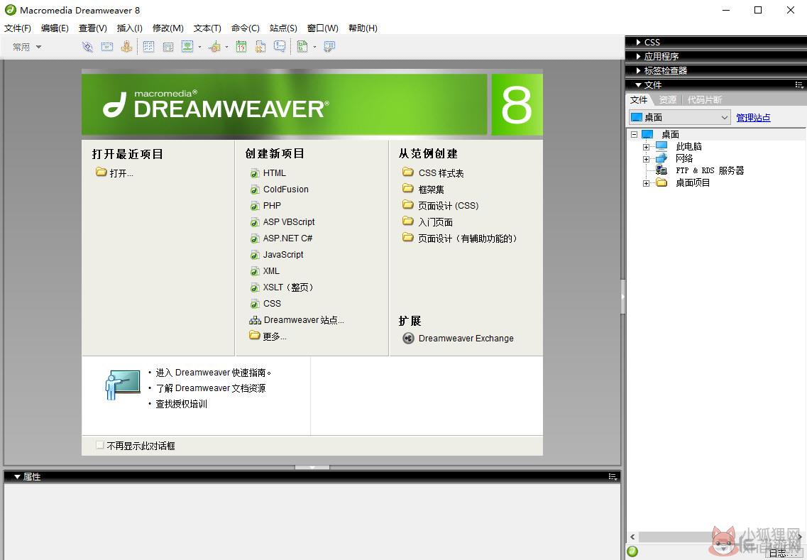The height and width of the screenshot is (560, 807).
Task: Click the FTP & RDS 服务器 icon
Action: click(662, 170)
